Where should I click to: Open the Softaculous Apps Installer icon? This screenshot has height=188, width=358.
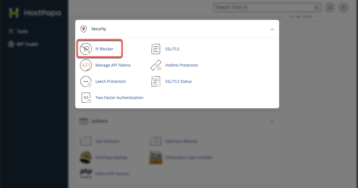pyautogui.click(x=156, y=158)
